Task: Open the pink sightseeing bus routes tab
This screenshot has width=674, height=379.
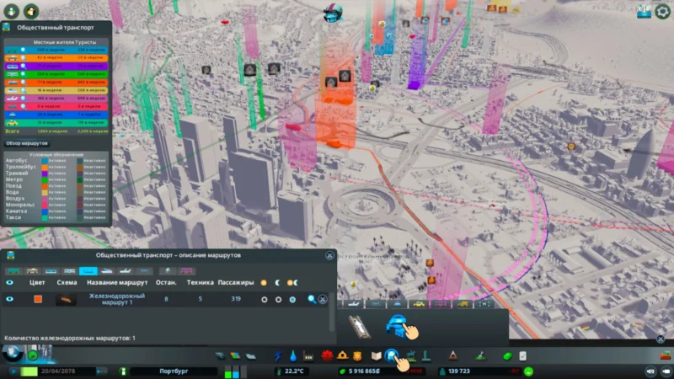Action: tap(186, 270)
